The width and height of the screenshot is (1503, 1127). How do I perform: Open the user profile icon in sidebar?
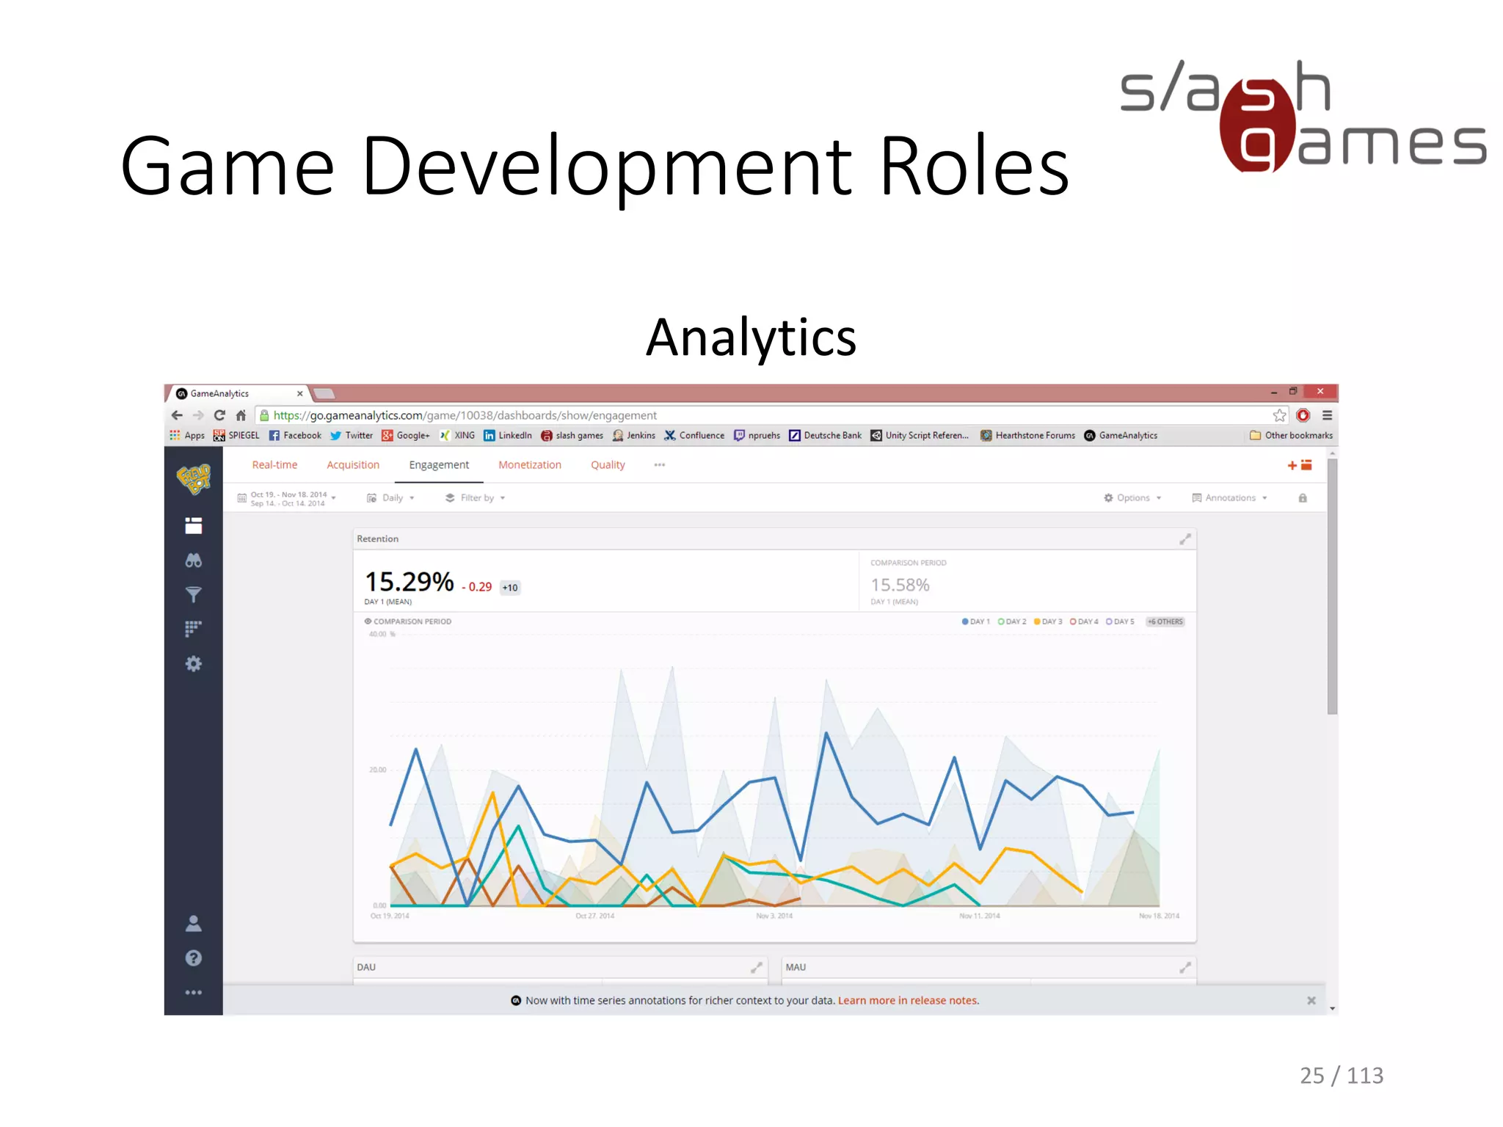(x=194, y=923)
